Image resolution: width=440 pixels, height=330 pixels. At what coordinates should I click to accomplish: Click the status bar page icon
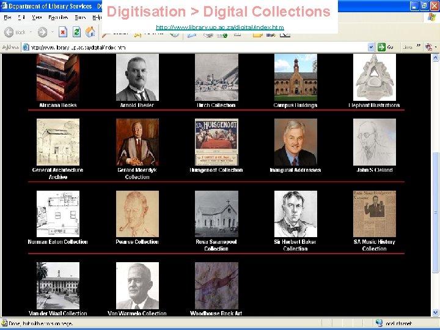pyautogui.click(x=4, y=323)
